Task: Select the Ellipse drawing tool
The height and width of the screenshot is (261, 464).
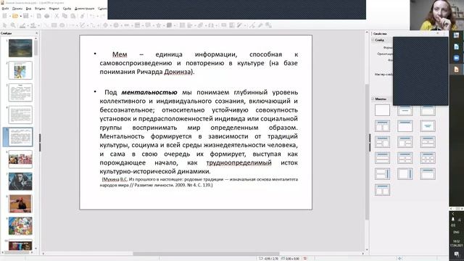Action: pyautogui.click(x=62, y=25)
